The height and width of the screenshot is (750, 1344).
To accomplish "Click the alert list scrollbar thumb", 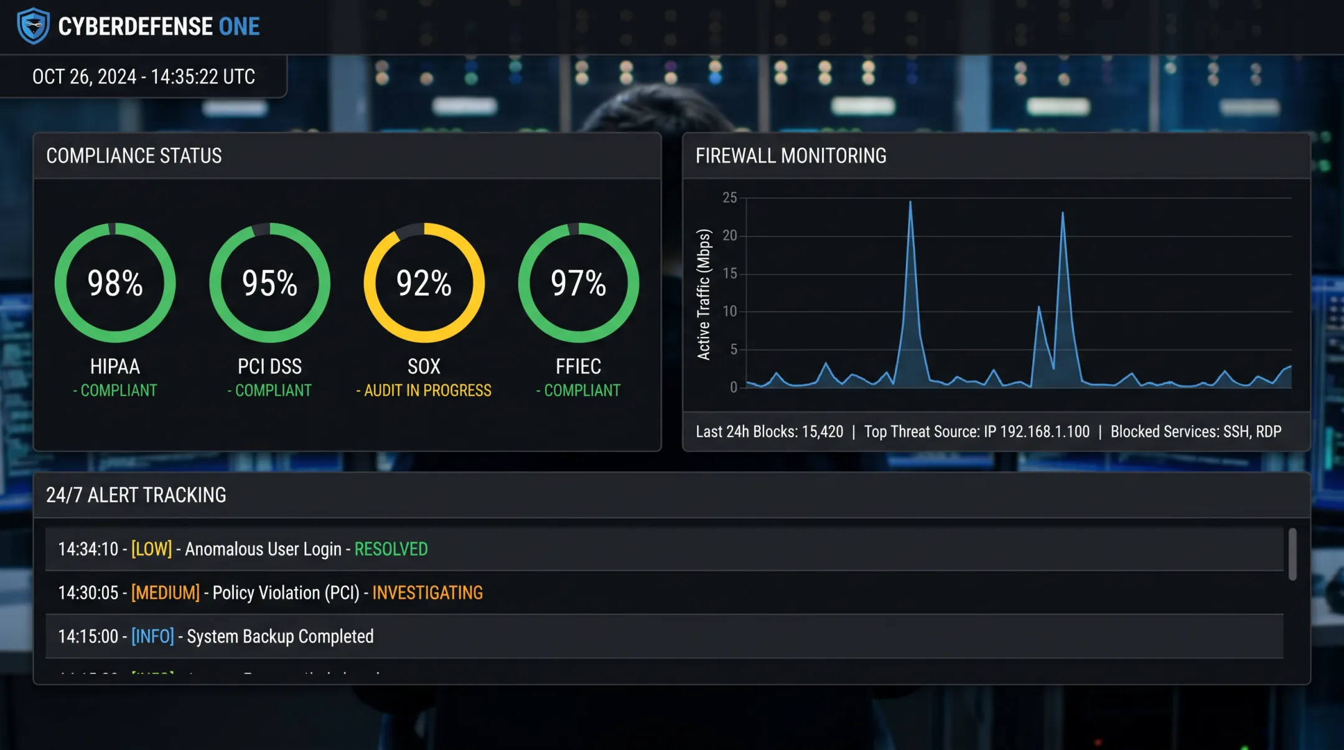I will point(1292,554).
